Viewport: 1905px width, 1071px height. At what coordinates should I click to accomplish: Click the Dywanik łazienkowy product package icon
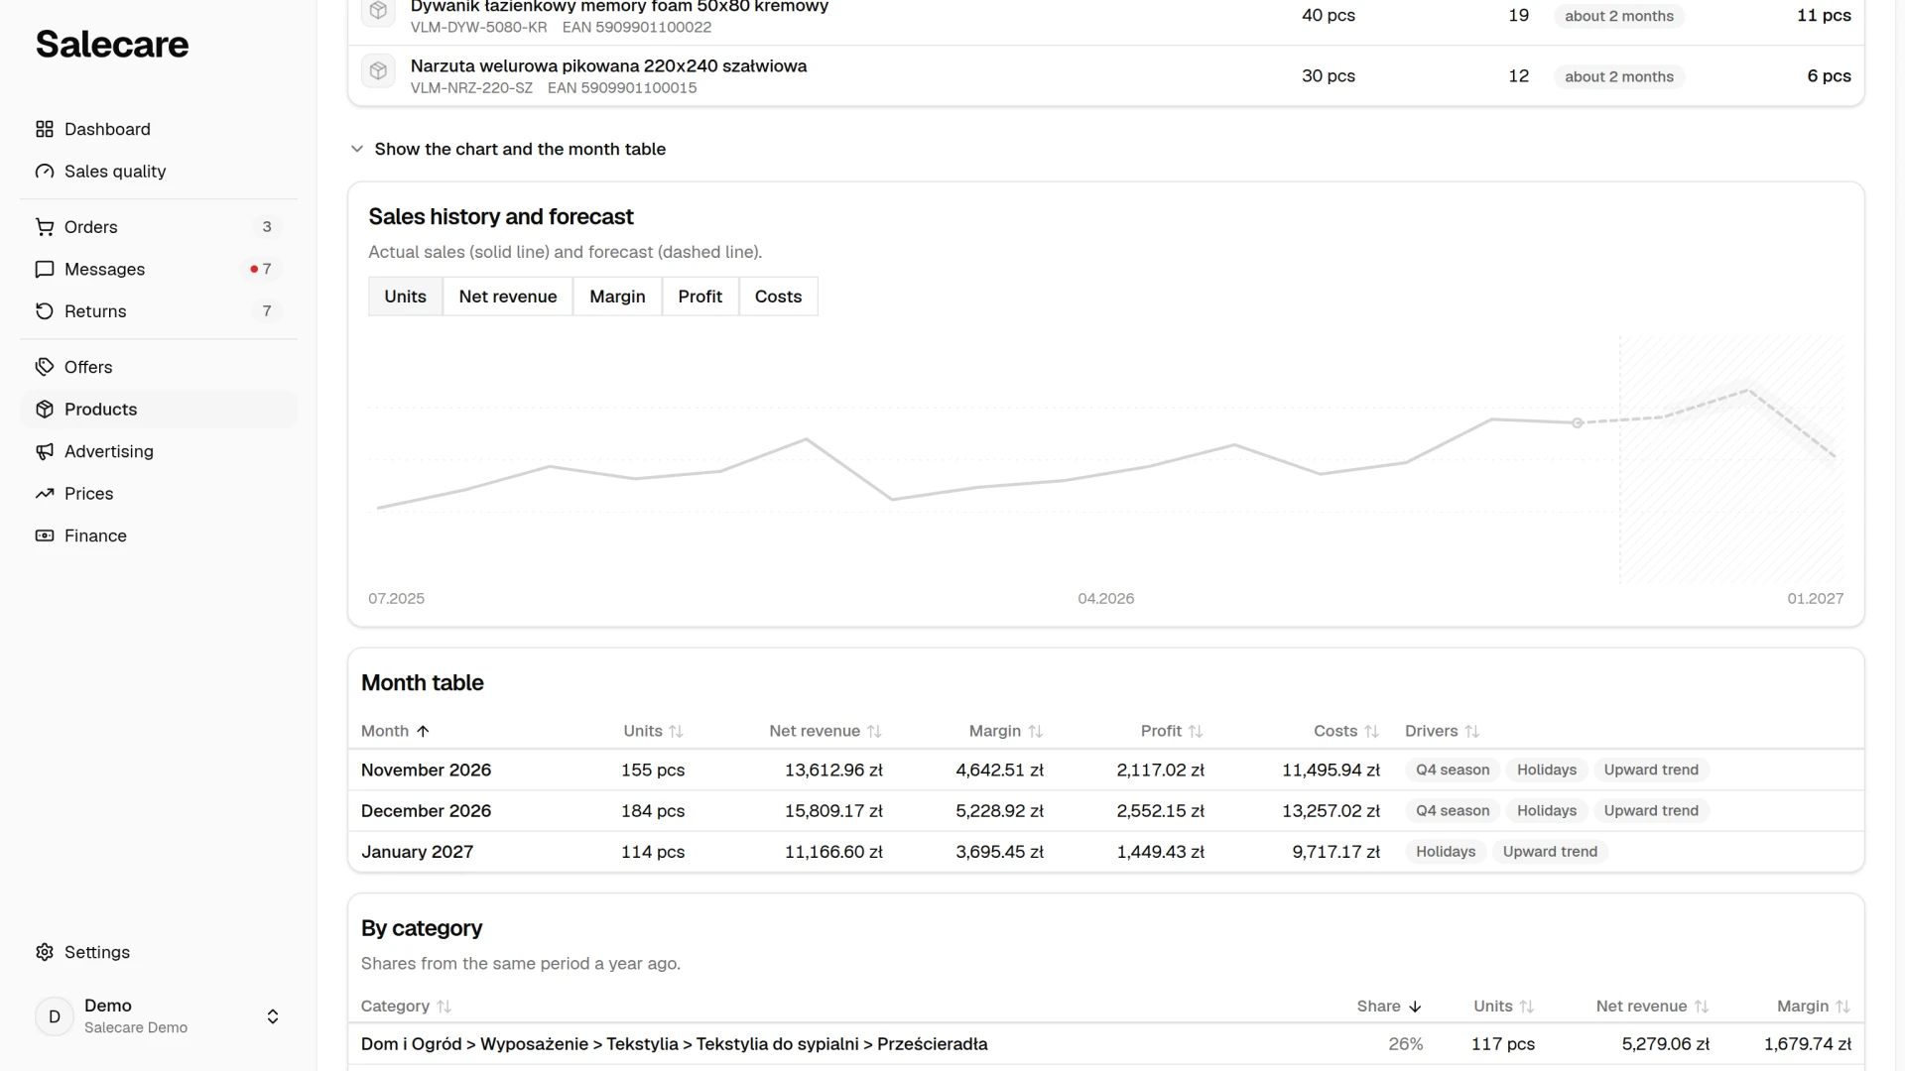pyautogui.click(x=378, y=11)
